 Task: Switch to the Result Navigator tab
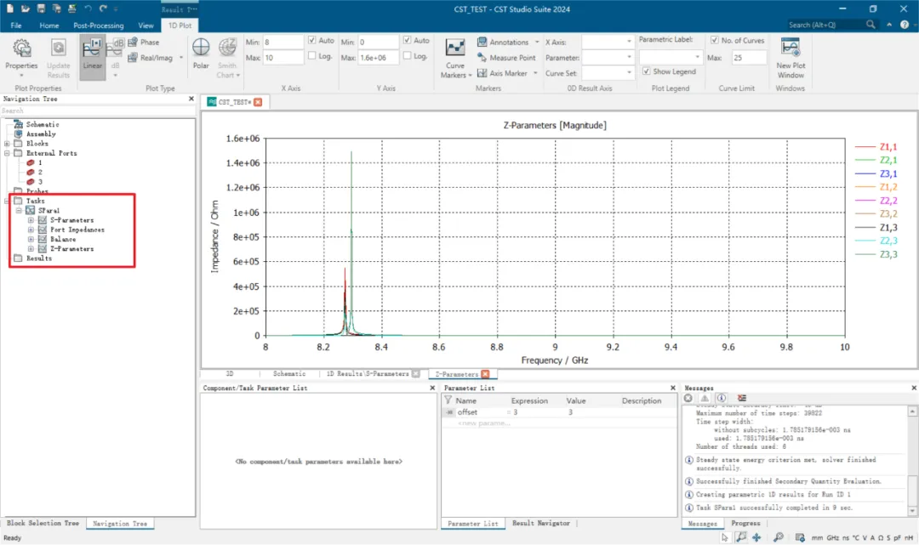pyautogui.click(x=540, y=524)
